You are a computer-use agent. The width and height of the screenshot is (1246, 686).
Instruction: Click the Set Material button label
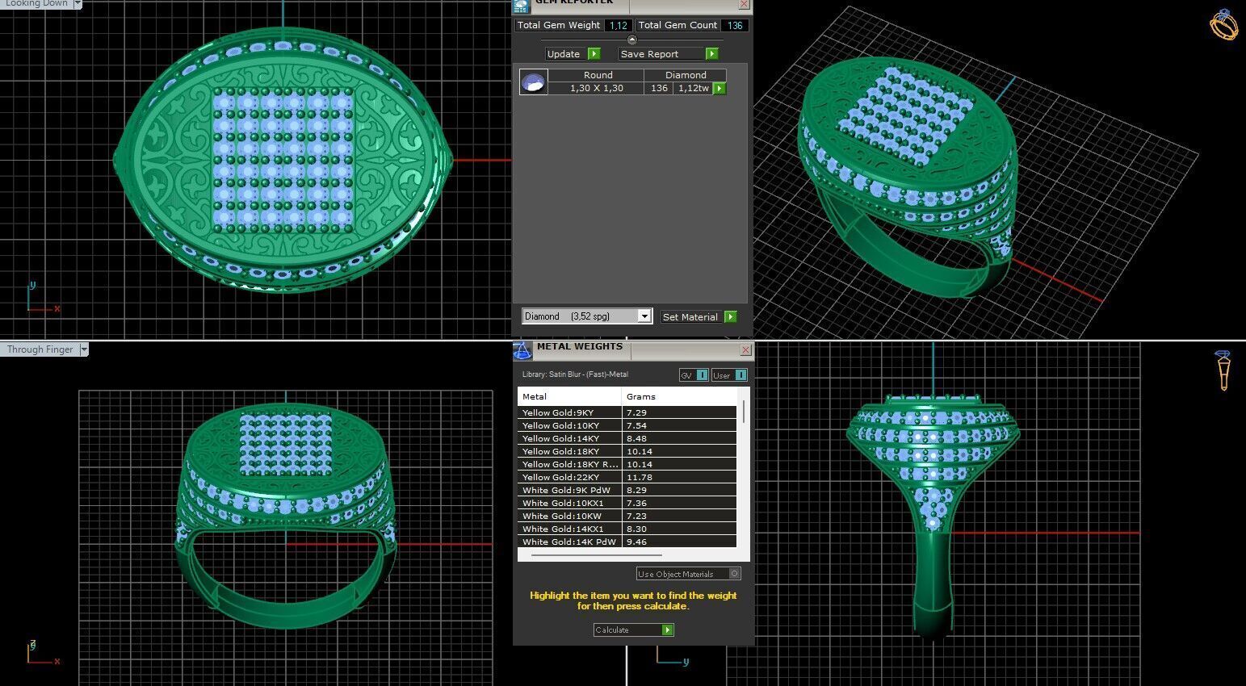pos(690,317)
